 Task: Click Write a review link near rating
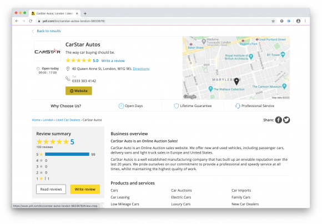click(113, 61)
